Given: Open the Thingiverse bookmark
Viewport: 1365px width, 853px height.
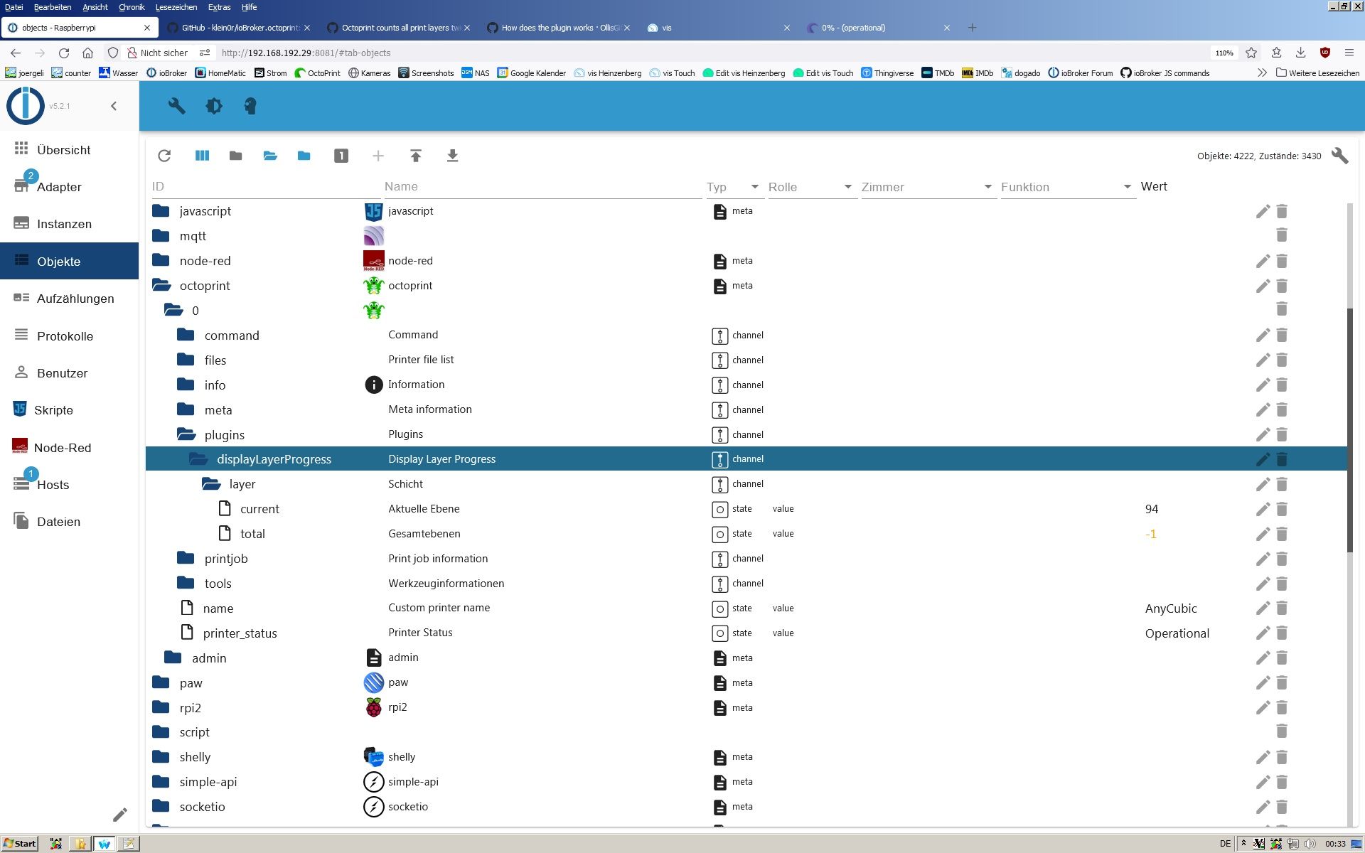Looking at the screenshot, I should coord(887,73).
